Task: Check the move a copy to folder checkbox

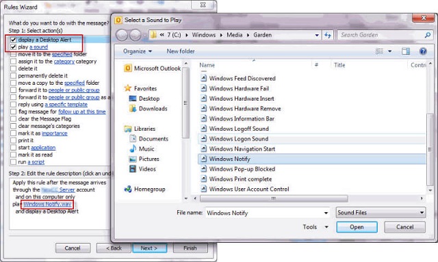Action: pyautogui.click(x=13, y=83)
